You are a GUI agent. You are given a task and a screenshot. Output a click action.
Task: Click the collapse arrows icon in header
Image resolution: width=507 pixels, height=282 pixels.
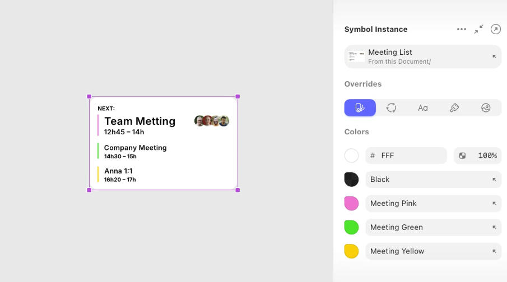[479, 29]
